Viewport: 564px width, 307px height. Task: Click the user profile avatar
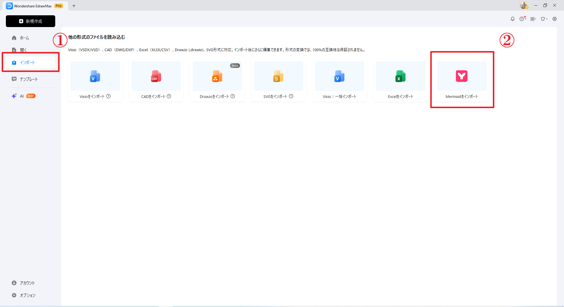tap(523, 5)
